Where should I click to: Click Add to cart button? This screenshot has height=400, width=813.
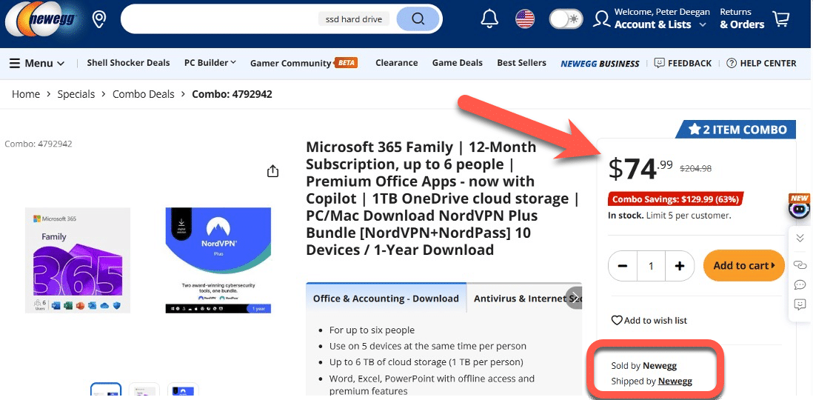(x=744, y=266)
